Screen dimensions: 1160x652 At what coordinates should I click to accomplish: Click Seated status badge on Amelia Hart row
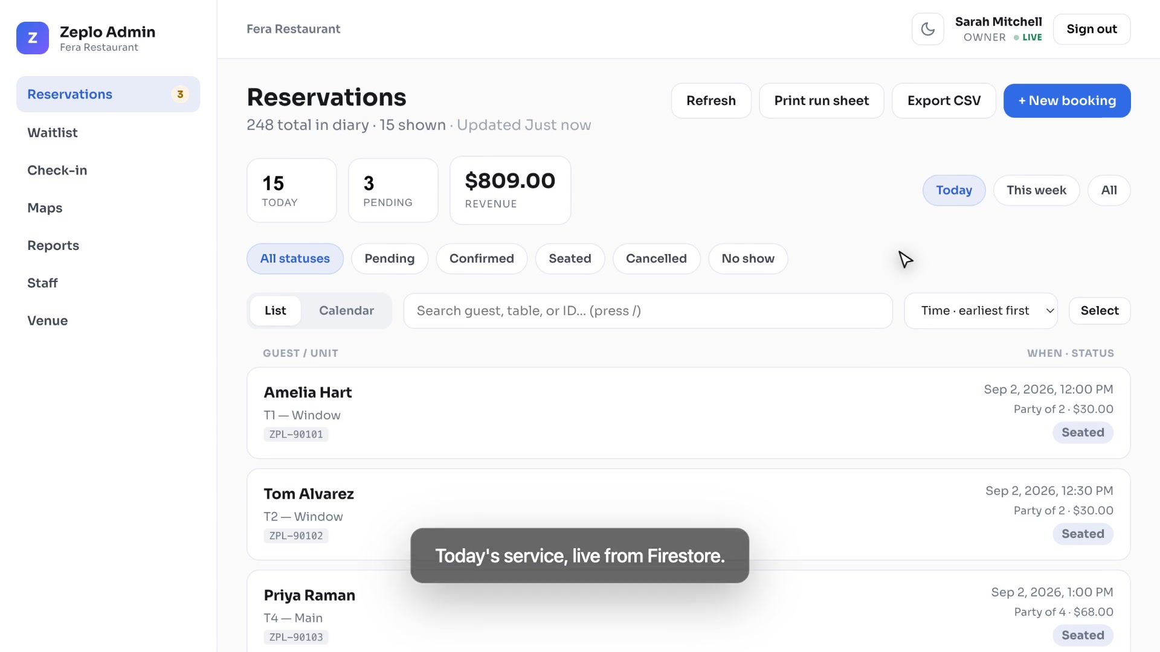(1083, 433)
